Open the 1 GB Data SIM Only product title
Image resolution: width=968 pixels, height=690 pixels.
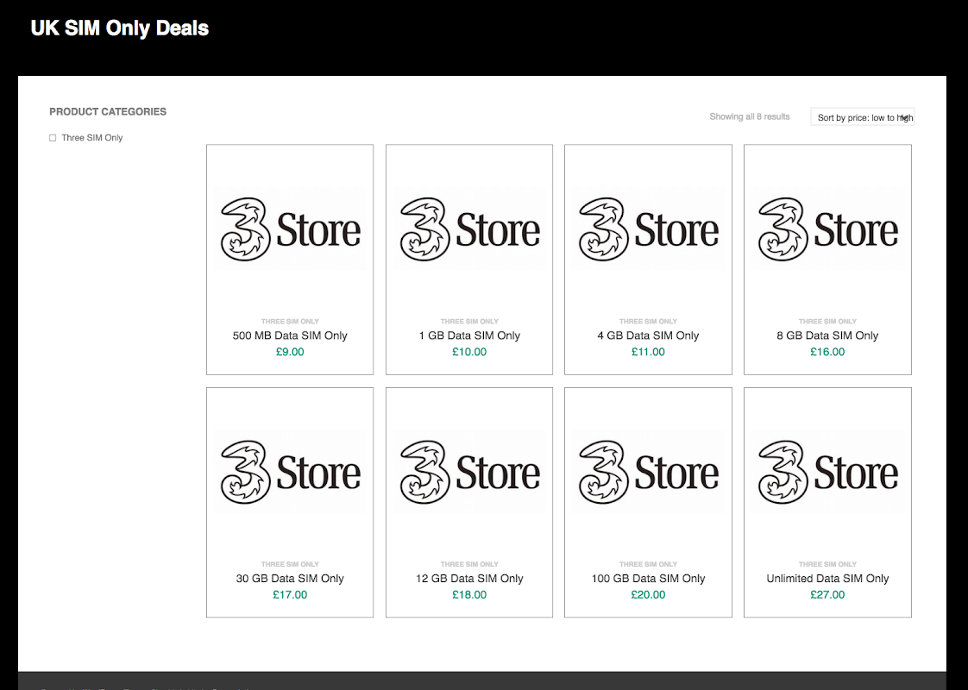[469, 336]
